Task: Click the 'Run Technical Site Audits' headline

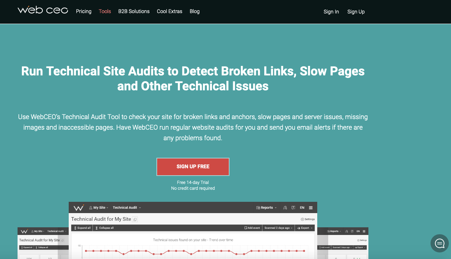Action: coord(193,78)
